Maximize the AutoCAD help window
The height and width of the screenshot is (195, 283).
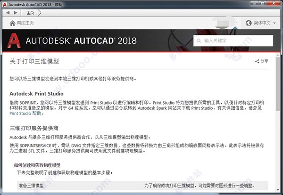pyautogui.click(x=263, y=3)
